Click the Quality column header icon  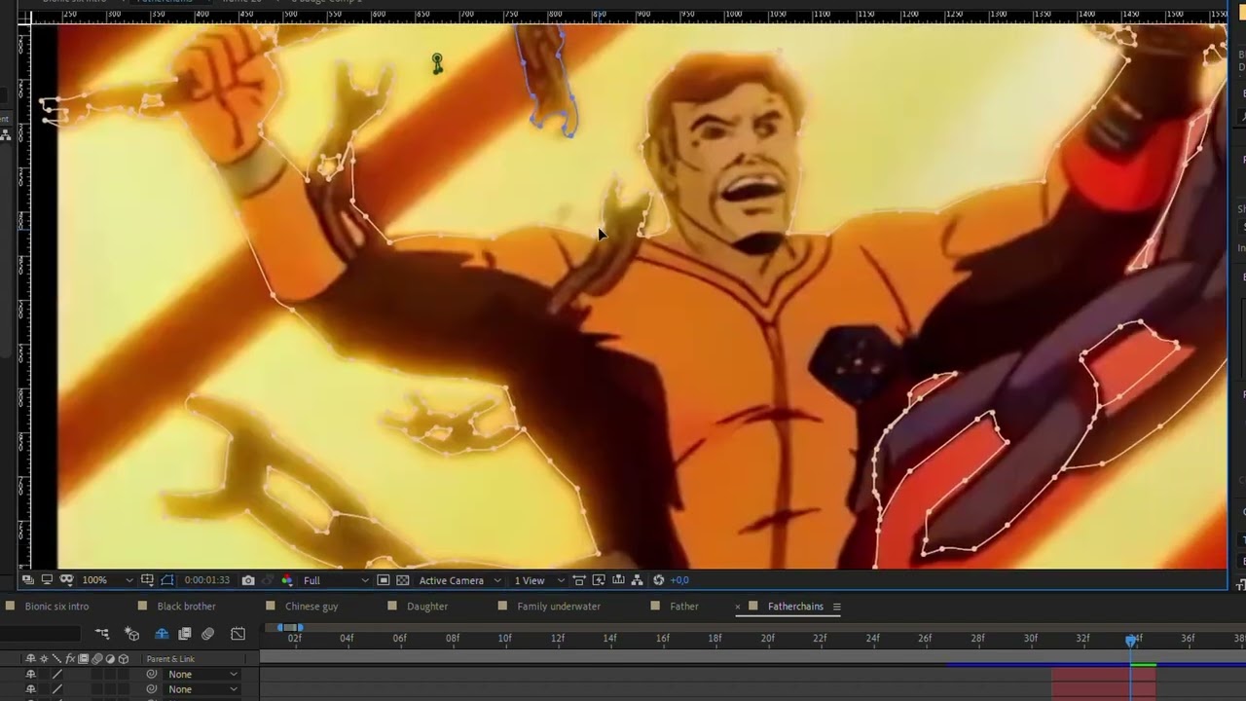click(56, 659)
